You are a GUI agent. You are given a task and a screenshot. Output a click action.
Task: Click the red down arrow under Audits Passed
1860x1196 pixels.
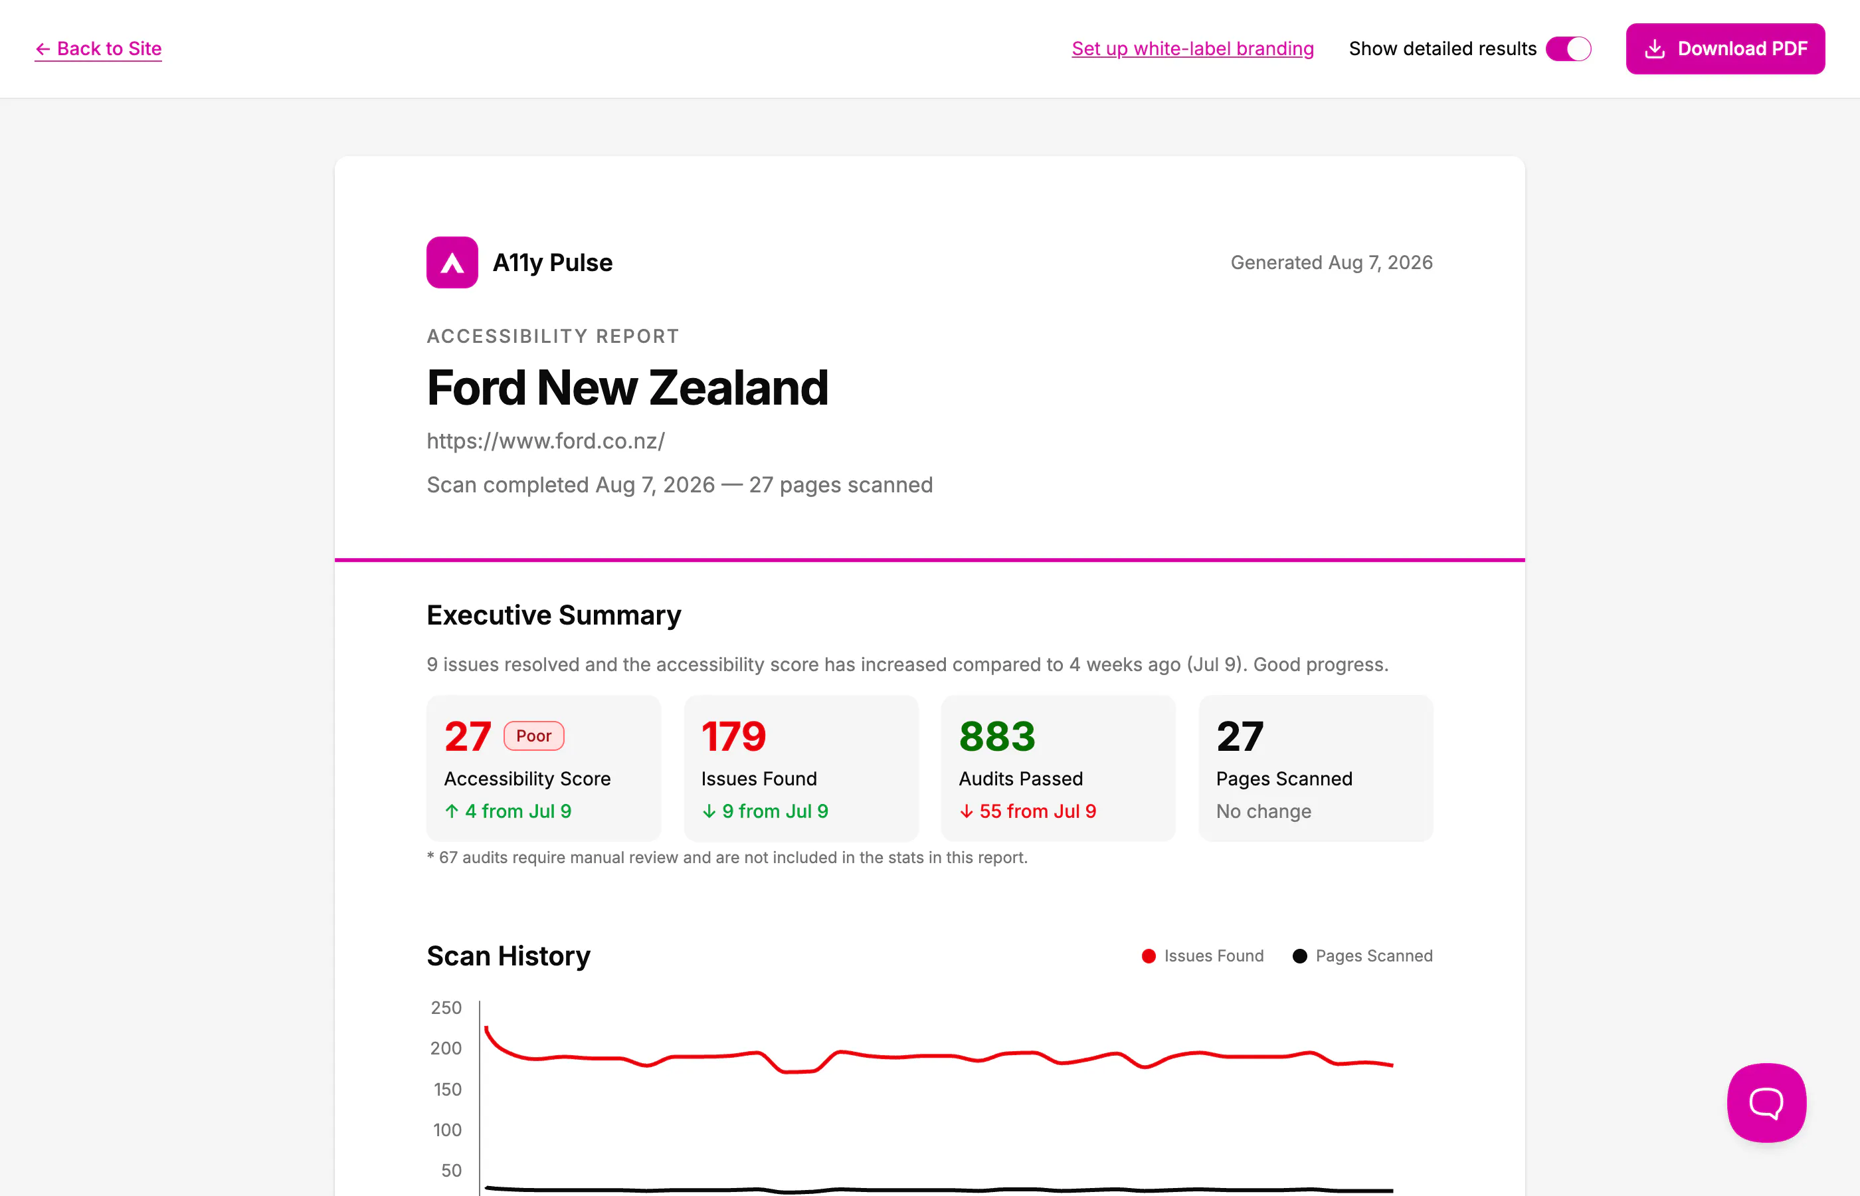967,811
